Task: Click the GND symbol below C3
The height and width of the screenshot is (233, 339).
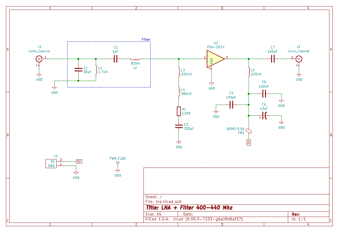Action: pos(179,145)
